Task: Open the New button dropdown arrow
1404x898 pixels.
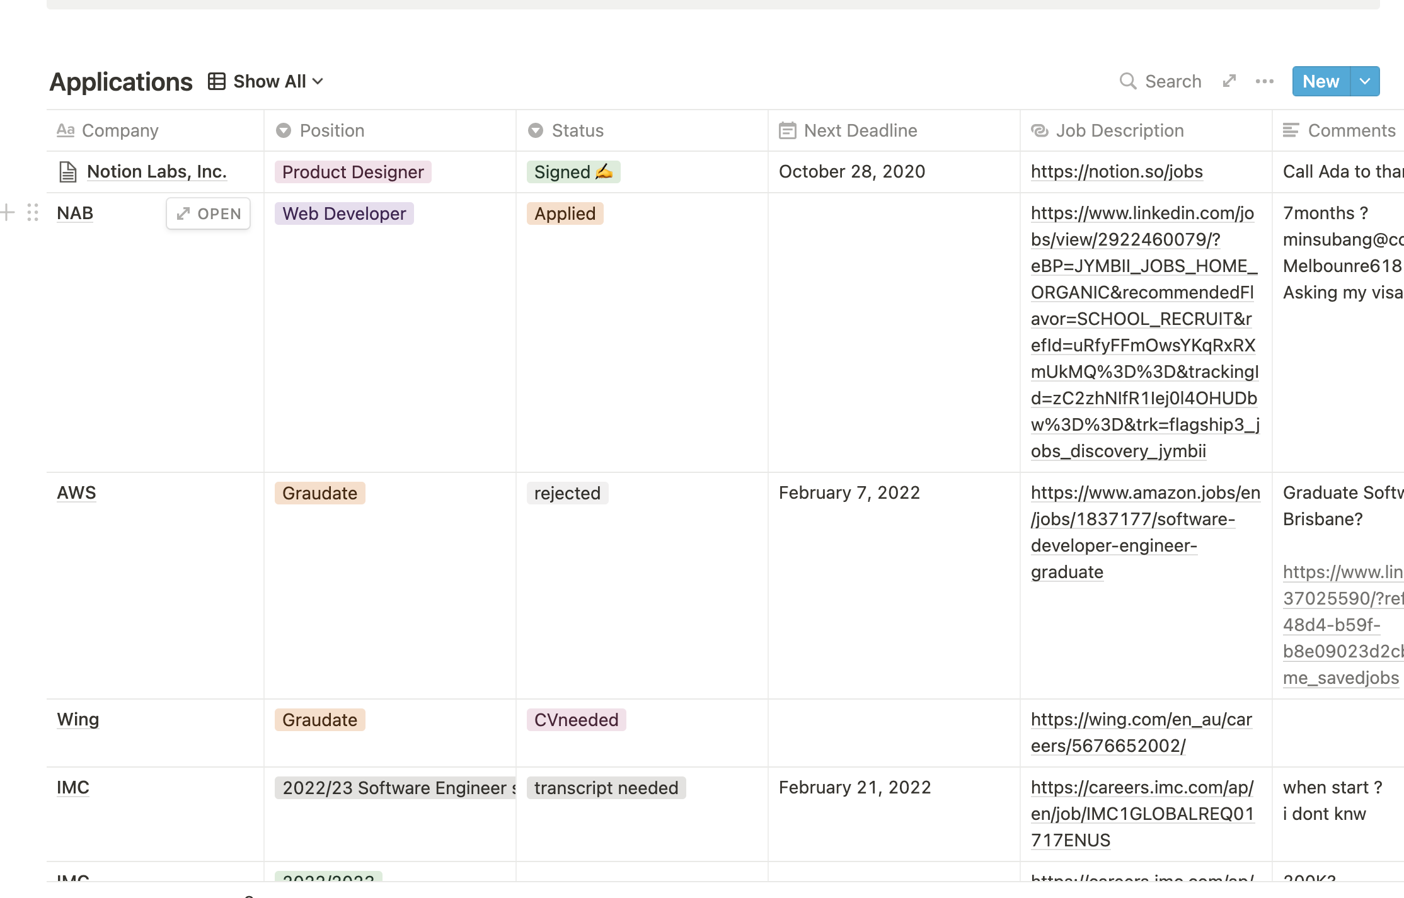Action: tap(1365, 81)
